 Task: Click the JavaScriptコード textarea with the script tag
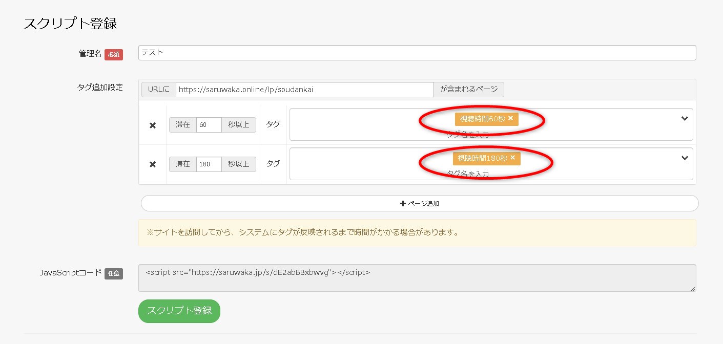[x=417, y=278]
